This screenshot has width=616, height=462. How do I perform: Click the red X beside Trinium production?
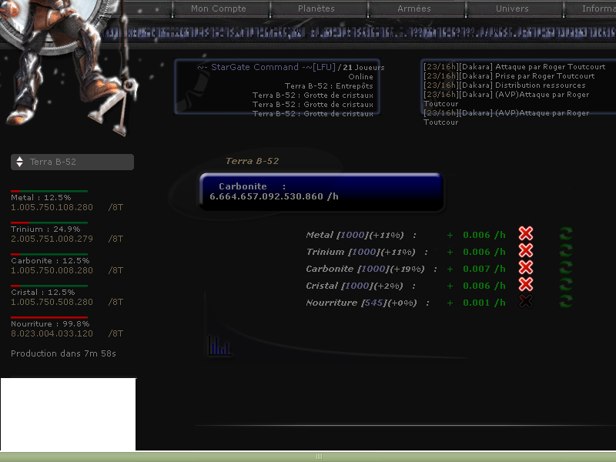(526, 251)
